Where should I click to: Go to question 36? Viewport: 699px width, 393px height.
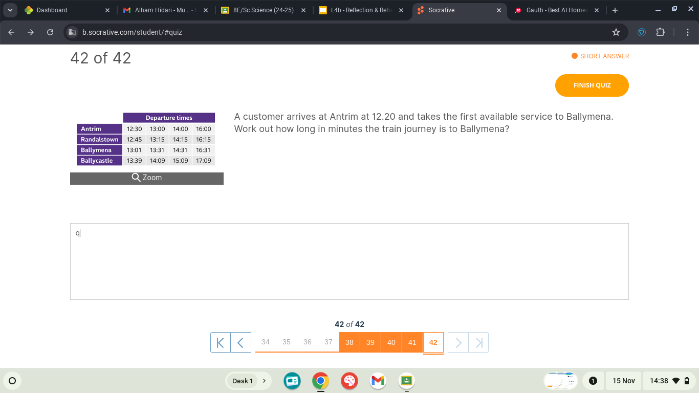click(308, 342)
